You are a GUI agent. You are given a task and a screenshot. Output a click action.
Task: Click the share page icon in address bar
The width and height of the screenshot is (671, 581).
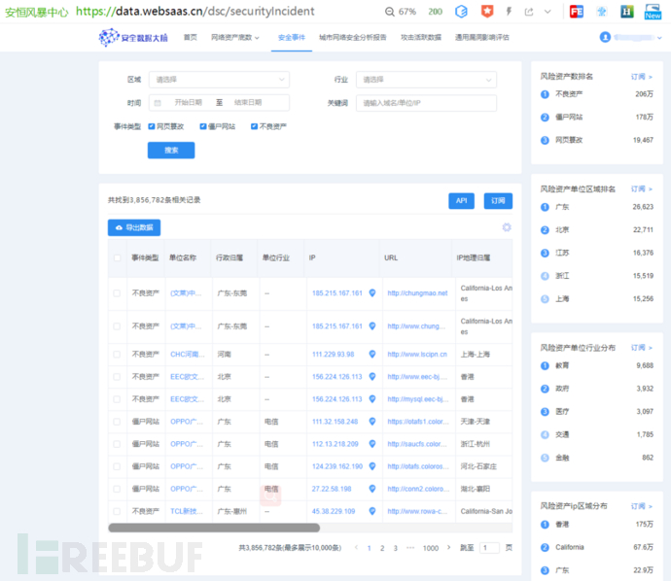tap(529, 12)
